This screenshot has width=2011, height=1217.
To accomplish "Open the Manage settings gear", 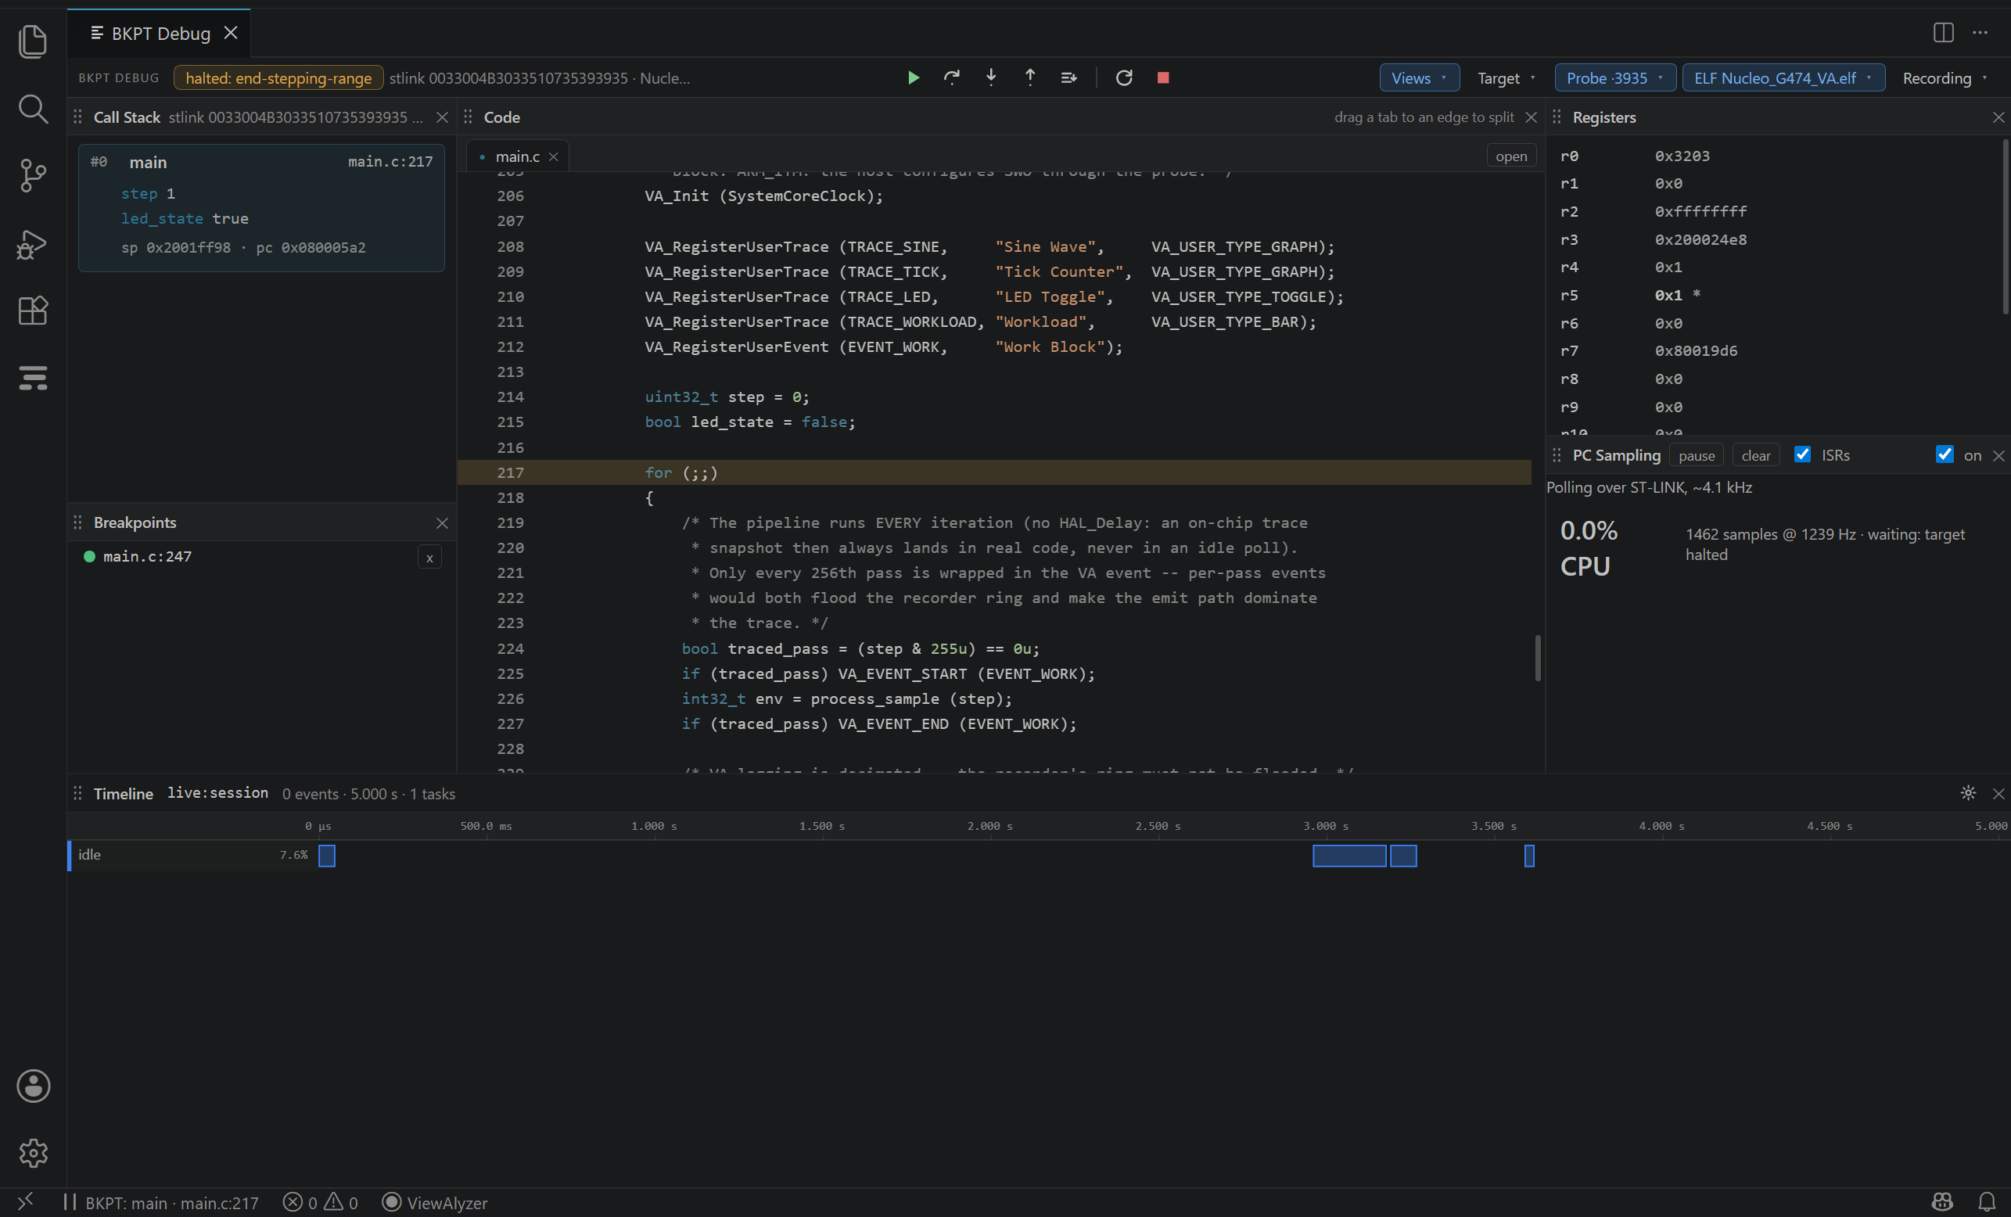I will [x=33, y=1153].
